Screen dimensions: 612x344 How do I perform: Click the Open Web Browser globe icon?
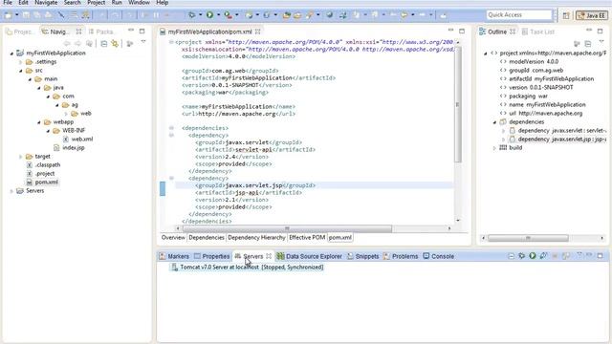pyautogui.click(x=330, y=15)
